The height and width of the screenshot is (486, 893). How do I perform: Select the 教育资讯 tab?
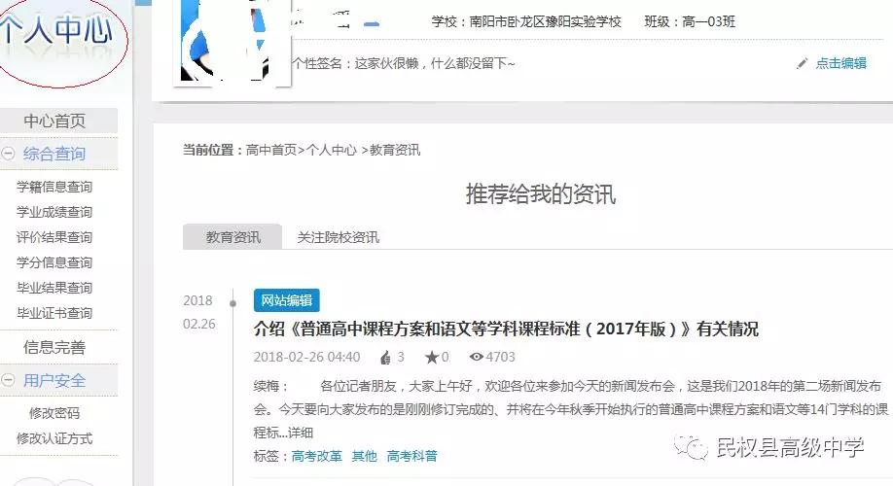pyautogui.click(x=232, y=237)
